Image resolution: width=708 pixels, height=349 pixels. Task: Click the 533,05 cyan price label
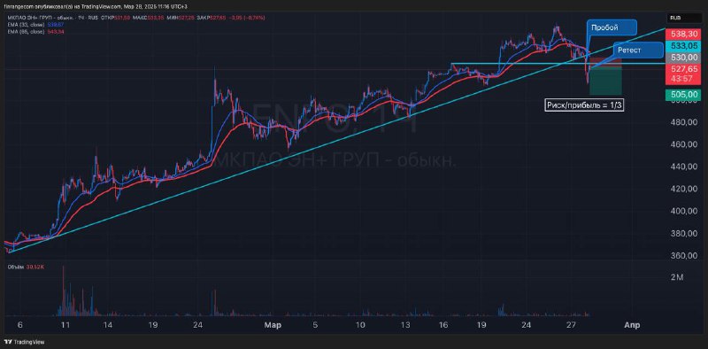coord(683,45)
